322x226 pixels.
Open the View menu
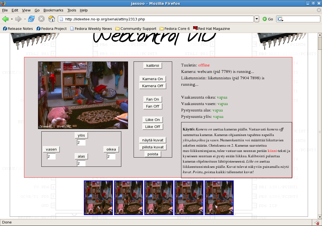coord(26,10)
